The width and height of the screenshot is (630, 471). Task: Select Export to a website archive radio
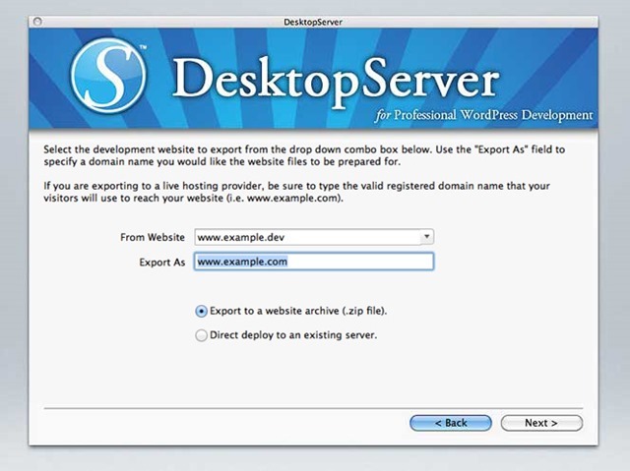201,312
